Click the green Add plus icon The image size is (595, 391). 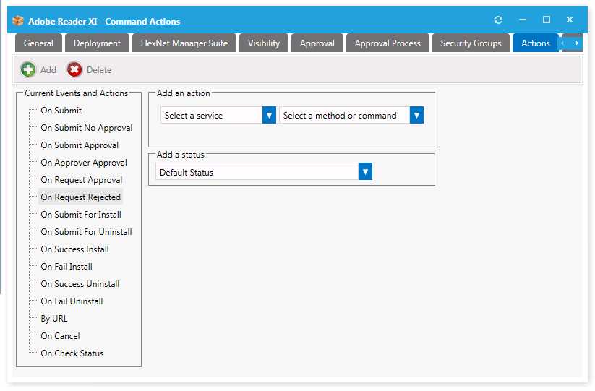tap(28, 69)
